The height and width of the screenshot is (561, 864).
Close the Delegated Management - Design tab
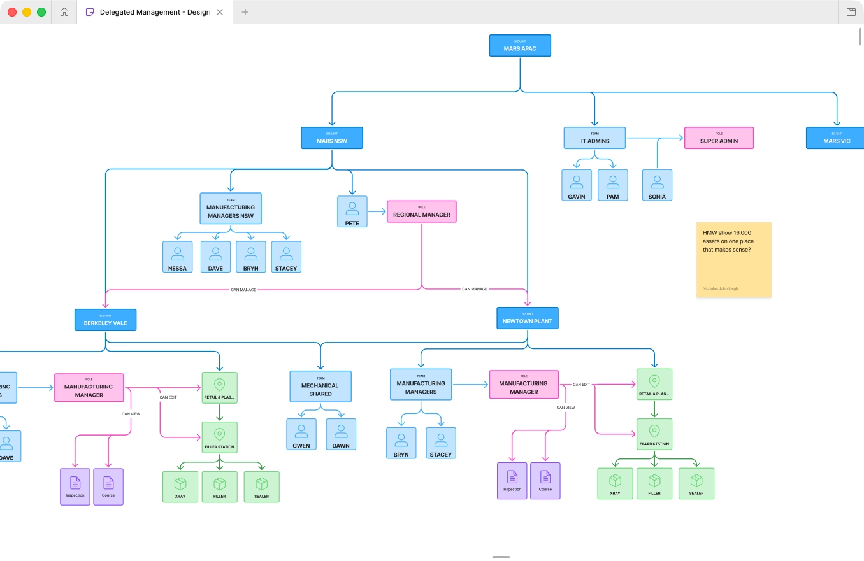pyautogui.click(x=220, y=12)
